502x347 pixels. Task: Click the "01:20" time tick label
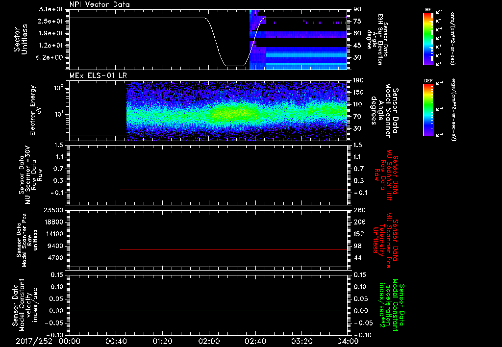pyautogui.click(x=162, y=341)
